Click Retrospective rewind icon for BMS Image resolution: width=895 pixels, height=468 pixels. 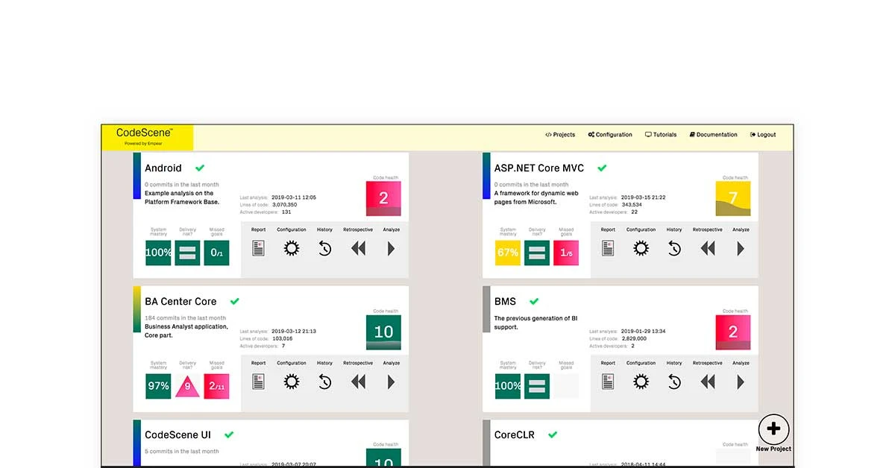point(707,382)
